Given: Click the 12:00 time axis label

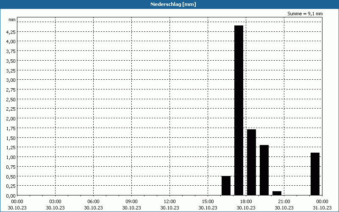Looking at the screenshot, I should (x=170, y=202).
